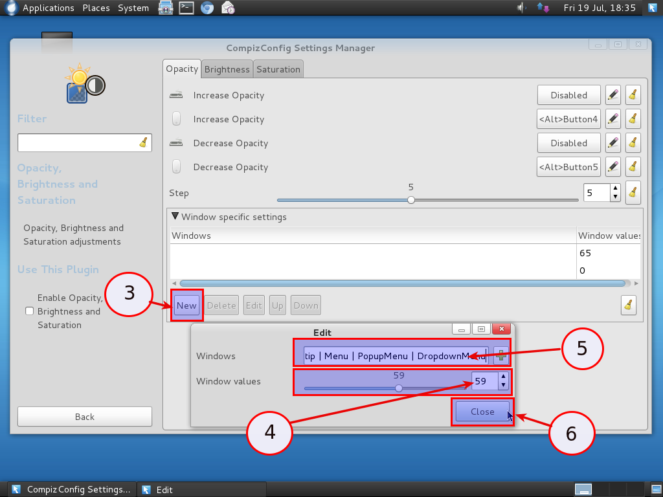Click the green plus icon beside Windows field
The width and height of the screenshot is (663, 497).
(501, 355)
